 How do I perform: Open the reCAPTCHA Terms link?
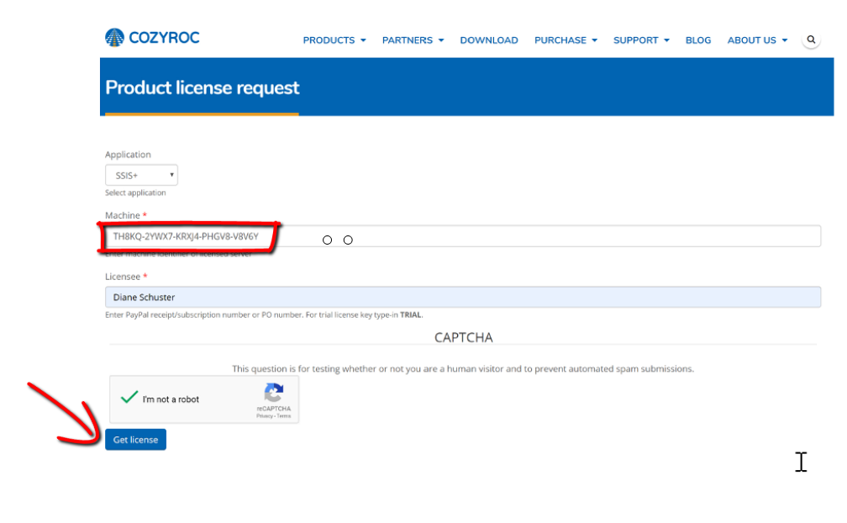click(284, 416)
